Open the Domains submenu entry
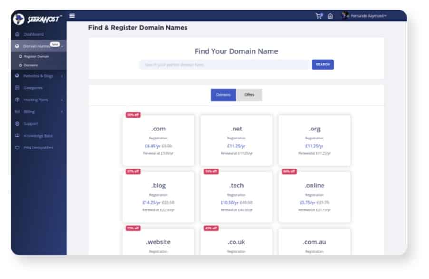Viewport: 429px width, 279px height. pos(30,65)
